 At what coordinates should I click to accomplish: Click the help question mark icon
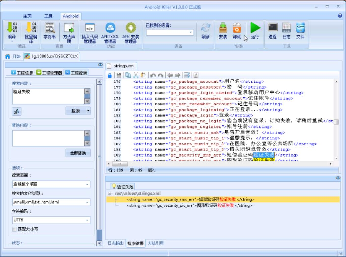pyautogui.click(x=340, y=16)
